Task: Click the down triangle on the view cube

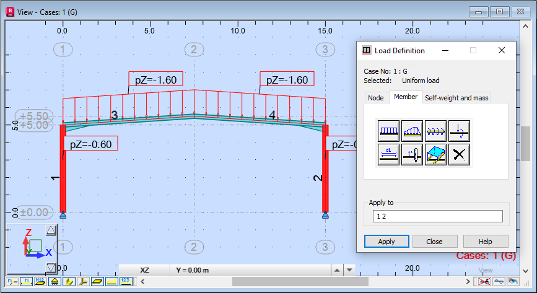Action: click(51, 268)
